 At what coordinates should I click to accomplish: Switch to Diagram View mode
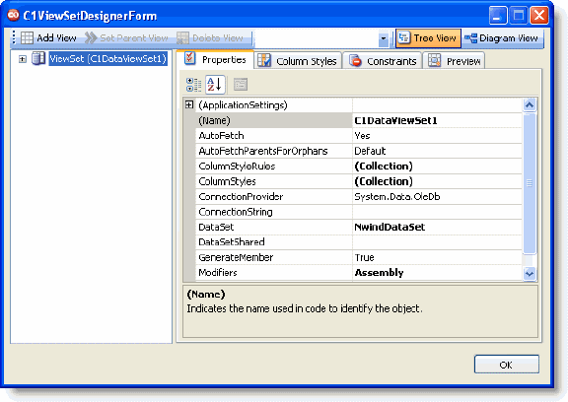501,38
